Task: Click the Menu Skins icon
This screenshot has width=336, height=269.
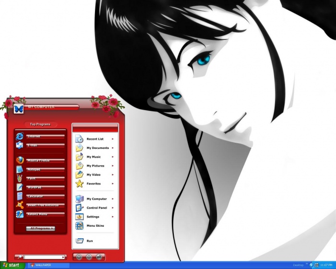Action: [x=79, y=226]
